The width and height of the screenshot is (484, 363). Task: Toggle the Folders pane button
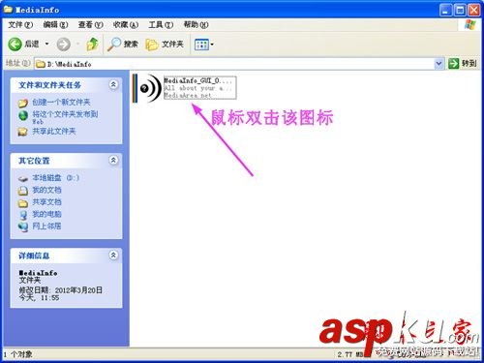165,45
